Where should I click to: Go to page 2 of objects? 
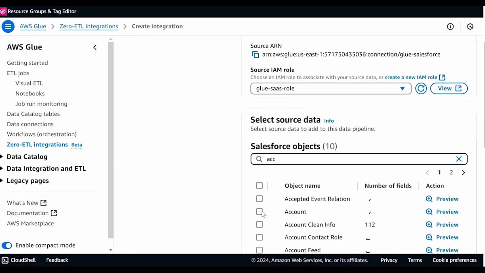pos(451,173)
